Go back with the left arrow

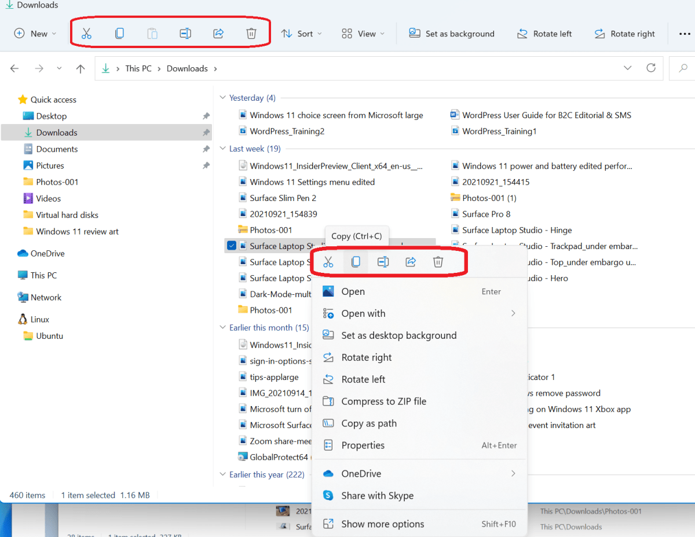pyautogui.click(x=16, y=68)
